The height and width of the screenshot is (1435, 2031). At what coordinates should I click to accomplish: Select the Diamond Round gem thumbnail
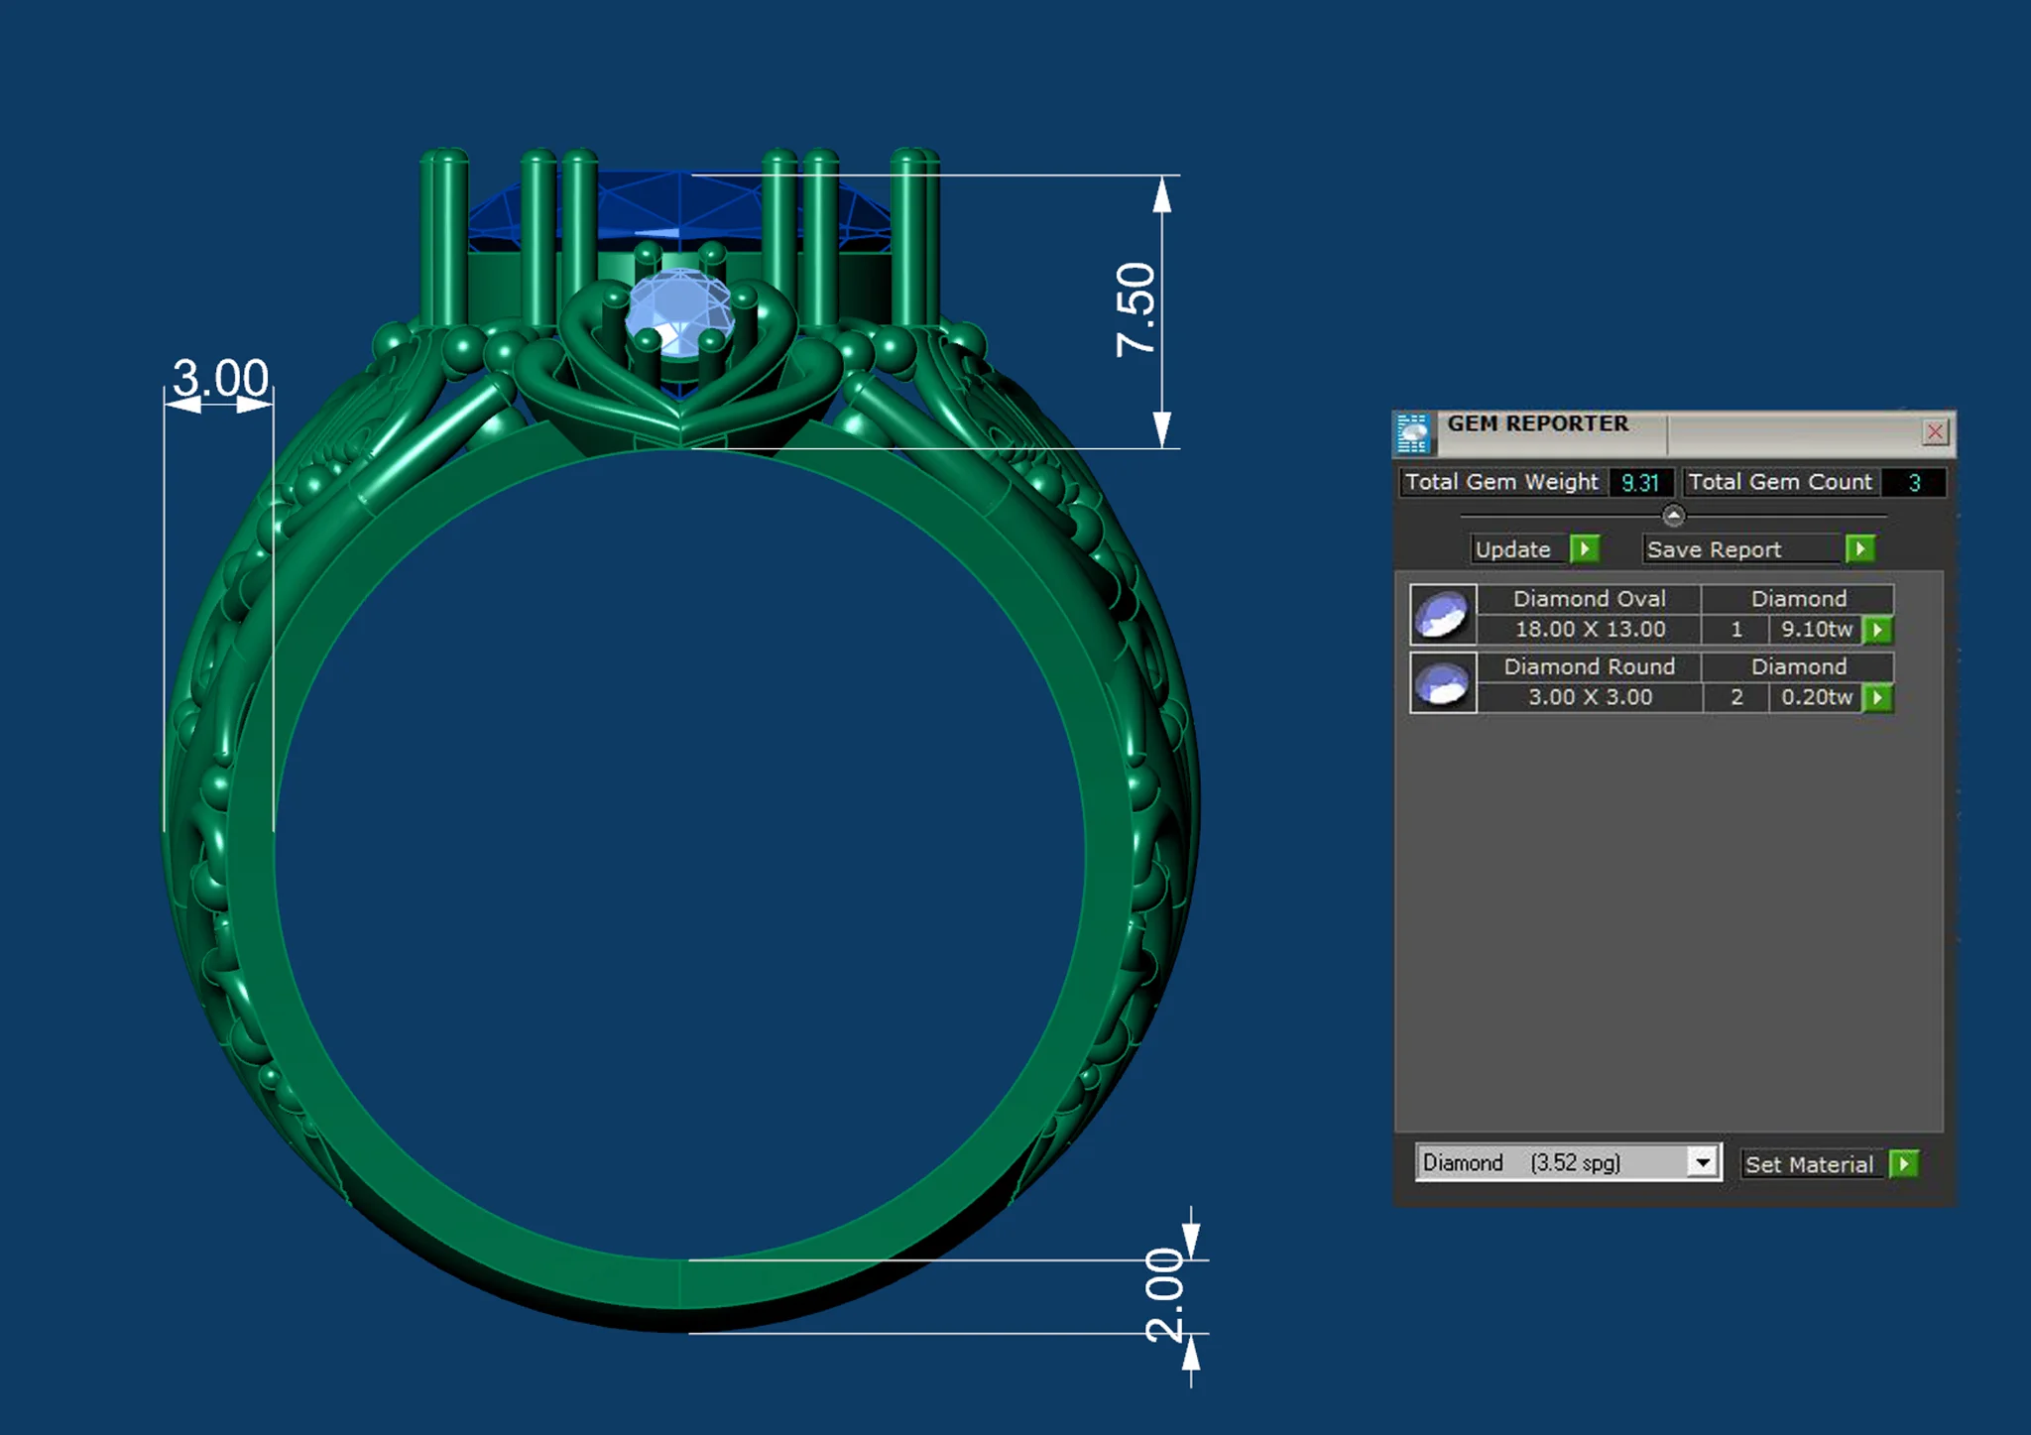[x=1443, y=682]
